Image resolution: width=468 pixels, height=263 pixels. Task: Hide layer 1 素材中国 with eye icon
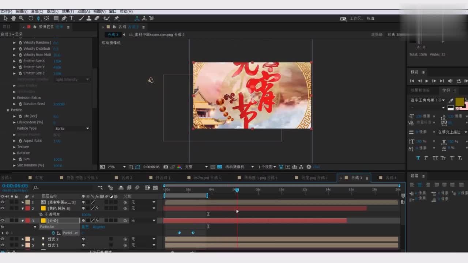(3, 202)
